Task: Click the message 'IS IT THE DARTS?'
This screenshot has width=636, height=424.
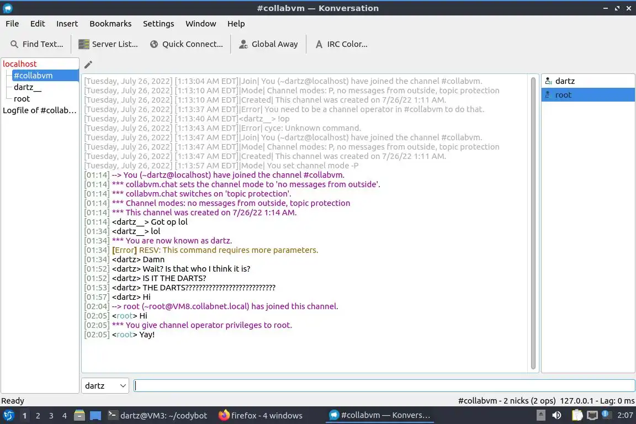Action: click(174, 278)
